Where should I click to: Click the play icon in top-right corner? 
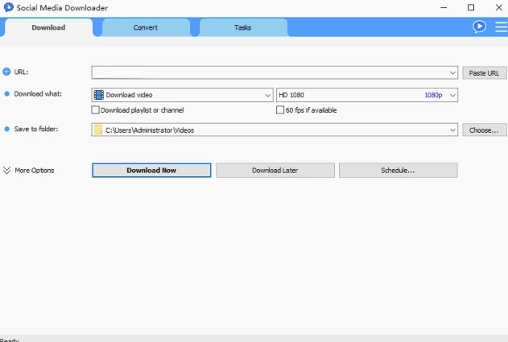point(480,27)
